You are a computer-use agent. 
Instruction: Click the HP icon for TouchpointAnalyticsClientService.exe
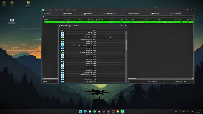click(x=62, y=46)
